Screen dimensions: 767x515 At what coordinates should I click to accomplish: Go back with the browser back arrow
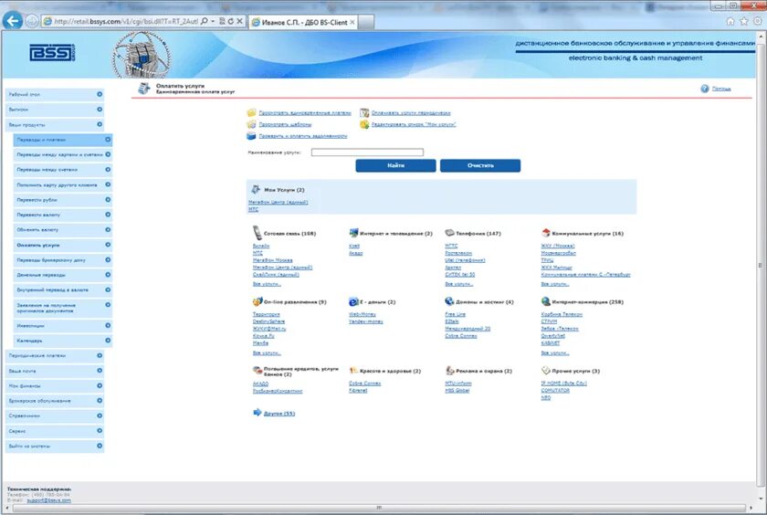tap(13, 21)
